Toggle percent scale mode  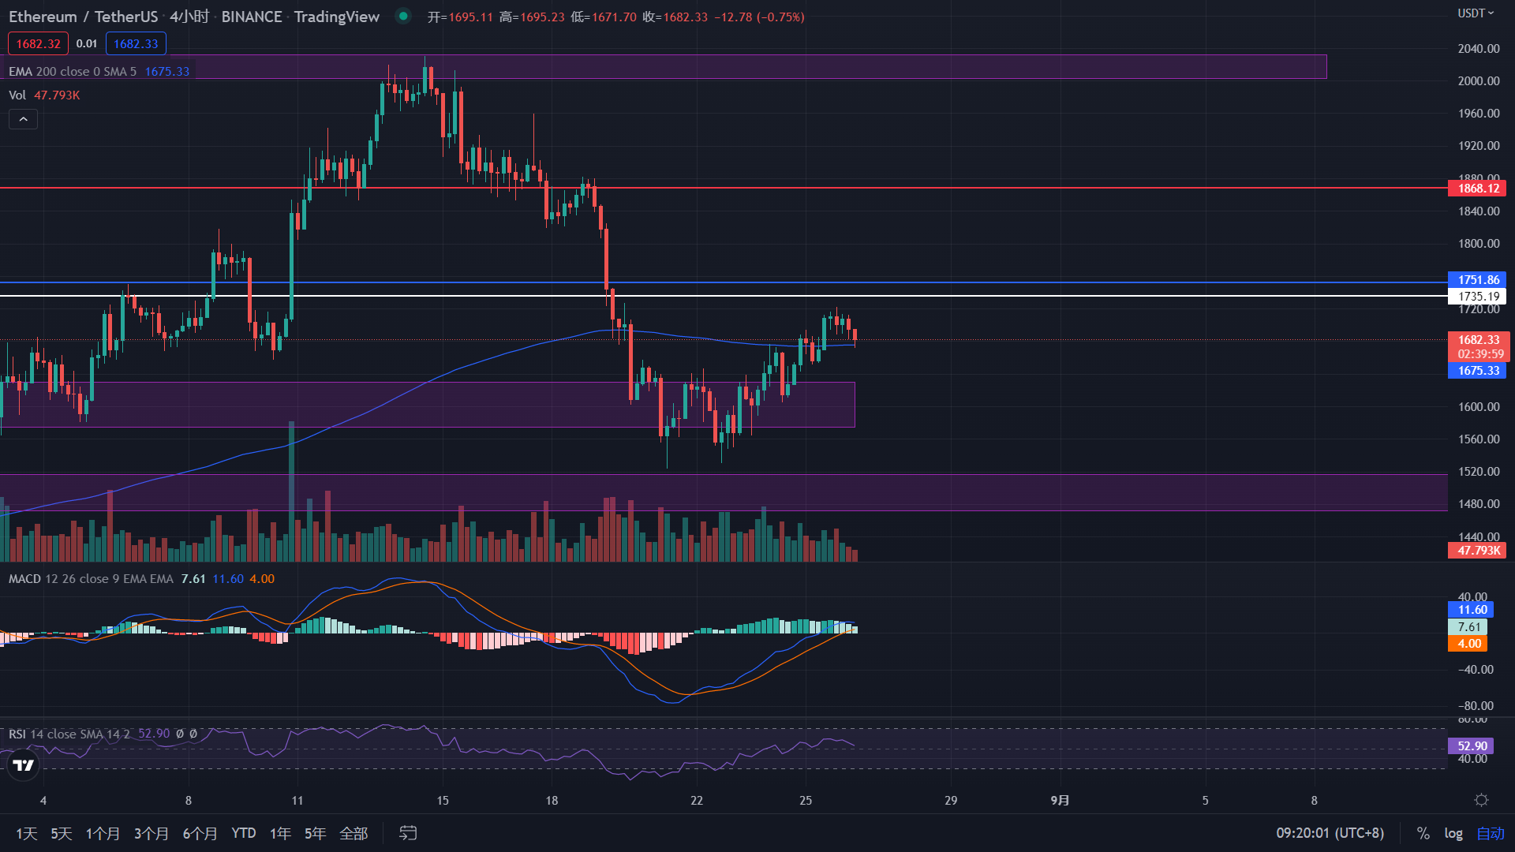[1423, 833]
